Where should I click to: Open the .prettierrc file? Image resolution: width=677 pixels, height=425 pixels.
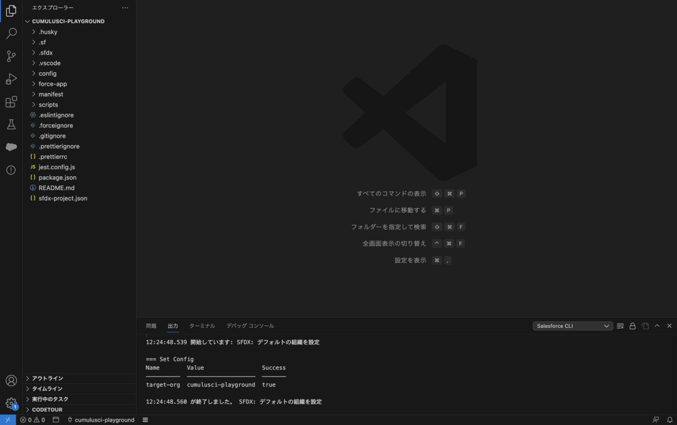pos(53,157)
